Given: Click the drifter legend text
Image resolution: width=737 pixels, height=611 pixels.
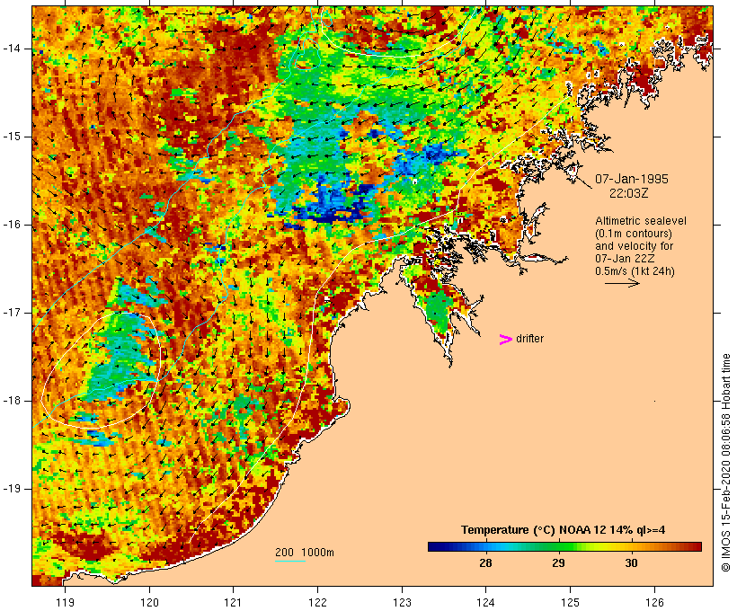Looking at the screenshot, I should click(529, 339).
